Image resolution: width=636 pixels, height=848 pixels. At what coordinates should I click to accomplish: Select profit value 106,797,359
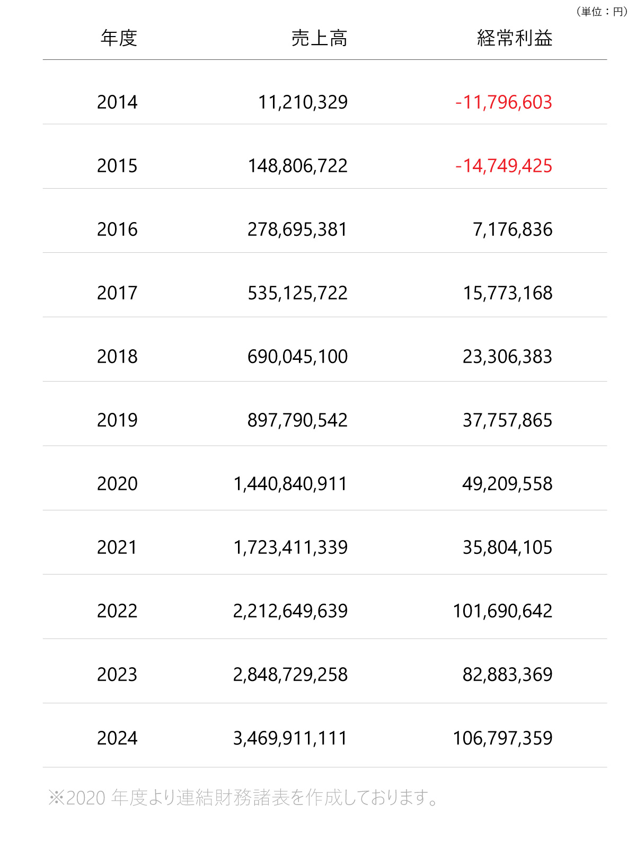click(x=502, y=738)
